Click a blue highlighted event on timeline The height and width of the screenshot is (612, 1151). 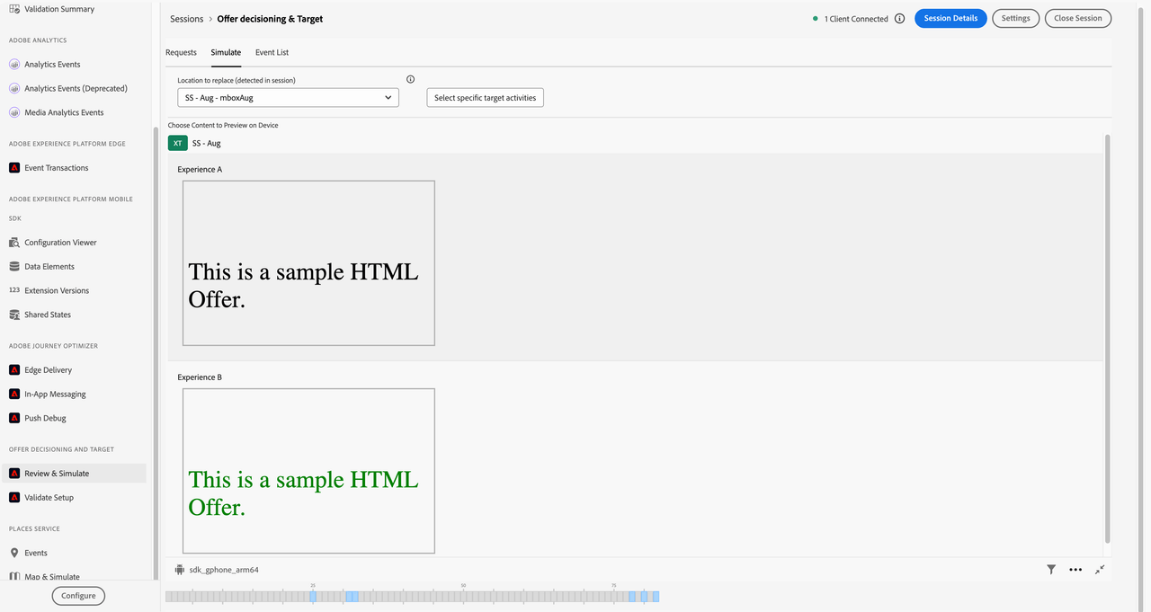pos(352,597)
